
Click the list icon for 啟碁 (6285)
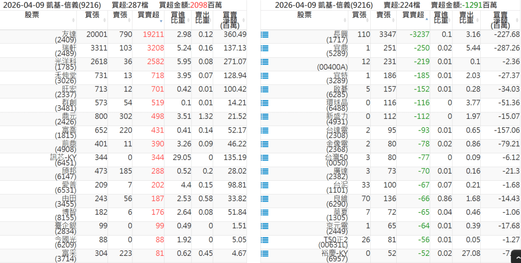point(264,89)
